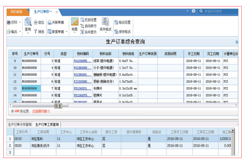Open the 打印 dropdown arrow
The height and width of the screenshot is (162, 244).
pyautogui.click(x=20, y=22)
